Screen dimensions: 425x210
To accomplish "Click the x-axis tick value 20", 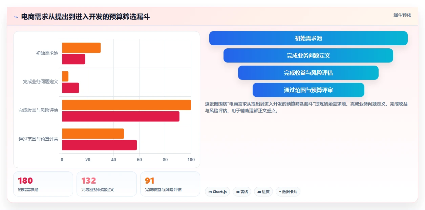I will click(x=88, y=160).
